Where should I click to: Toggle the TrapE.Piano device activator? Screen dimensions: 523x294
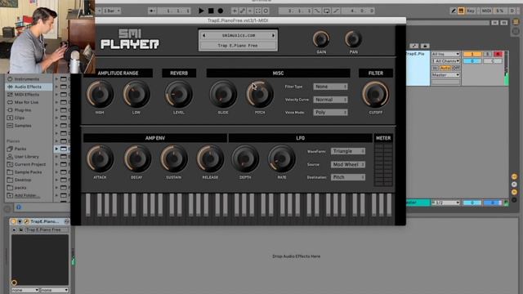click(14, 221)
